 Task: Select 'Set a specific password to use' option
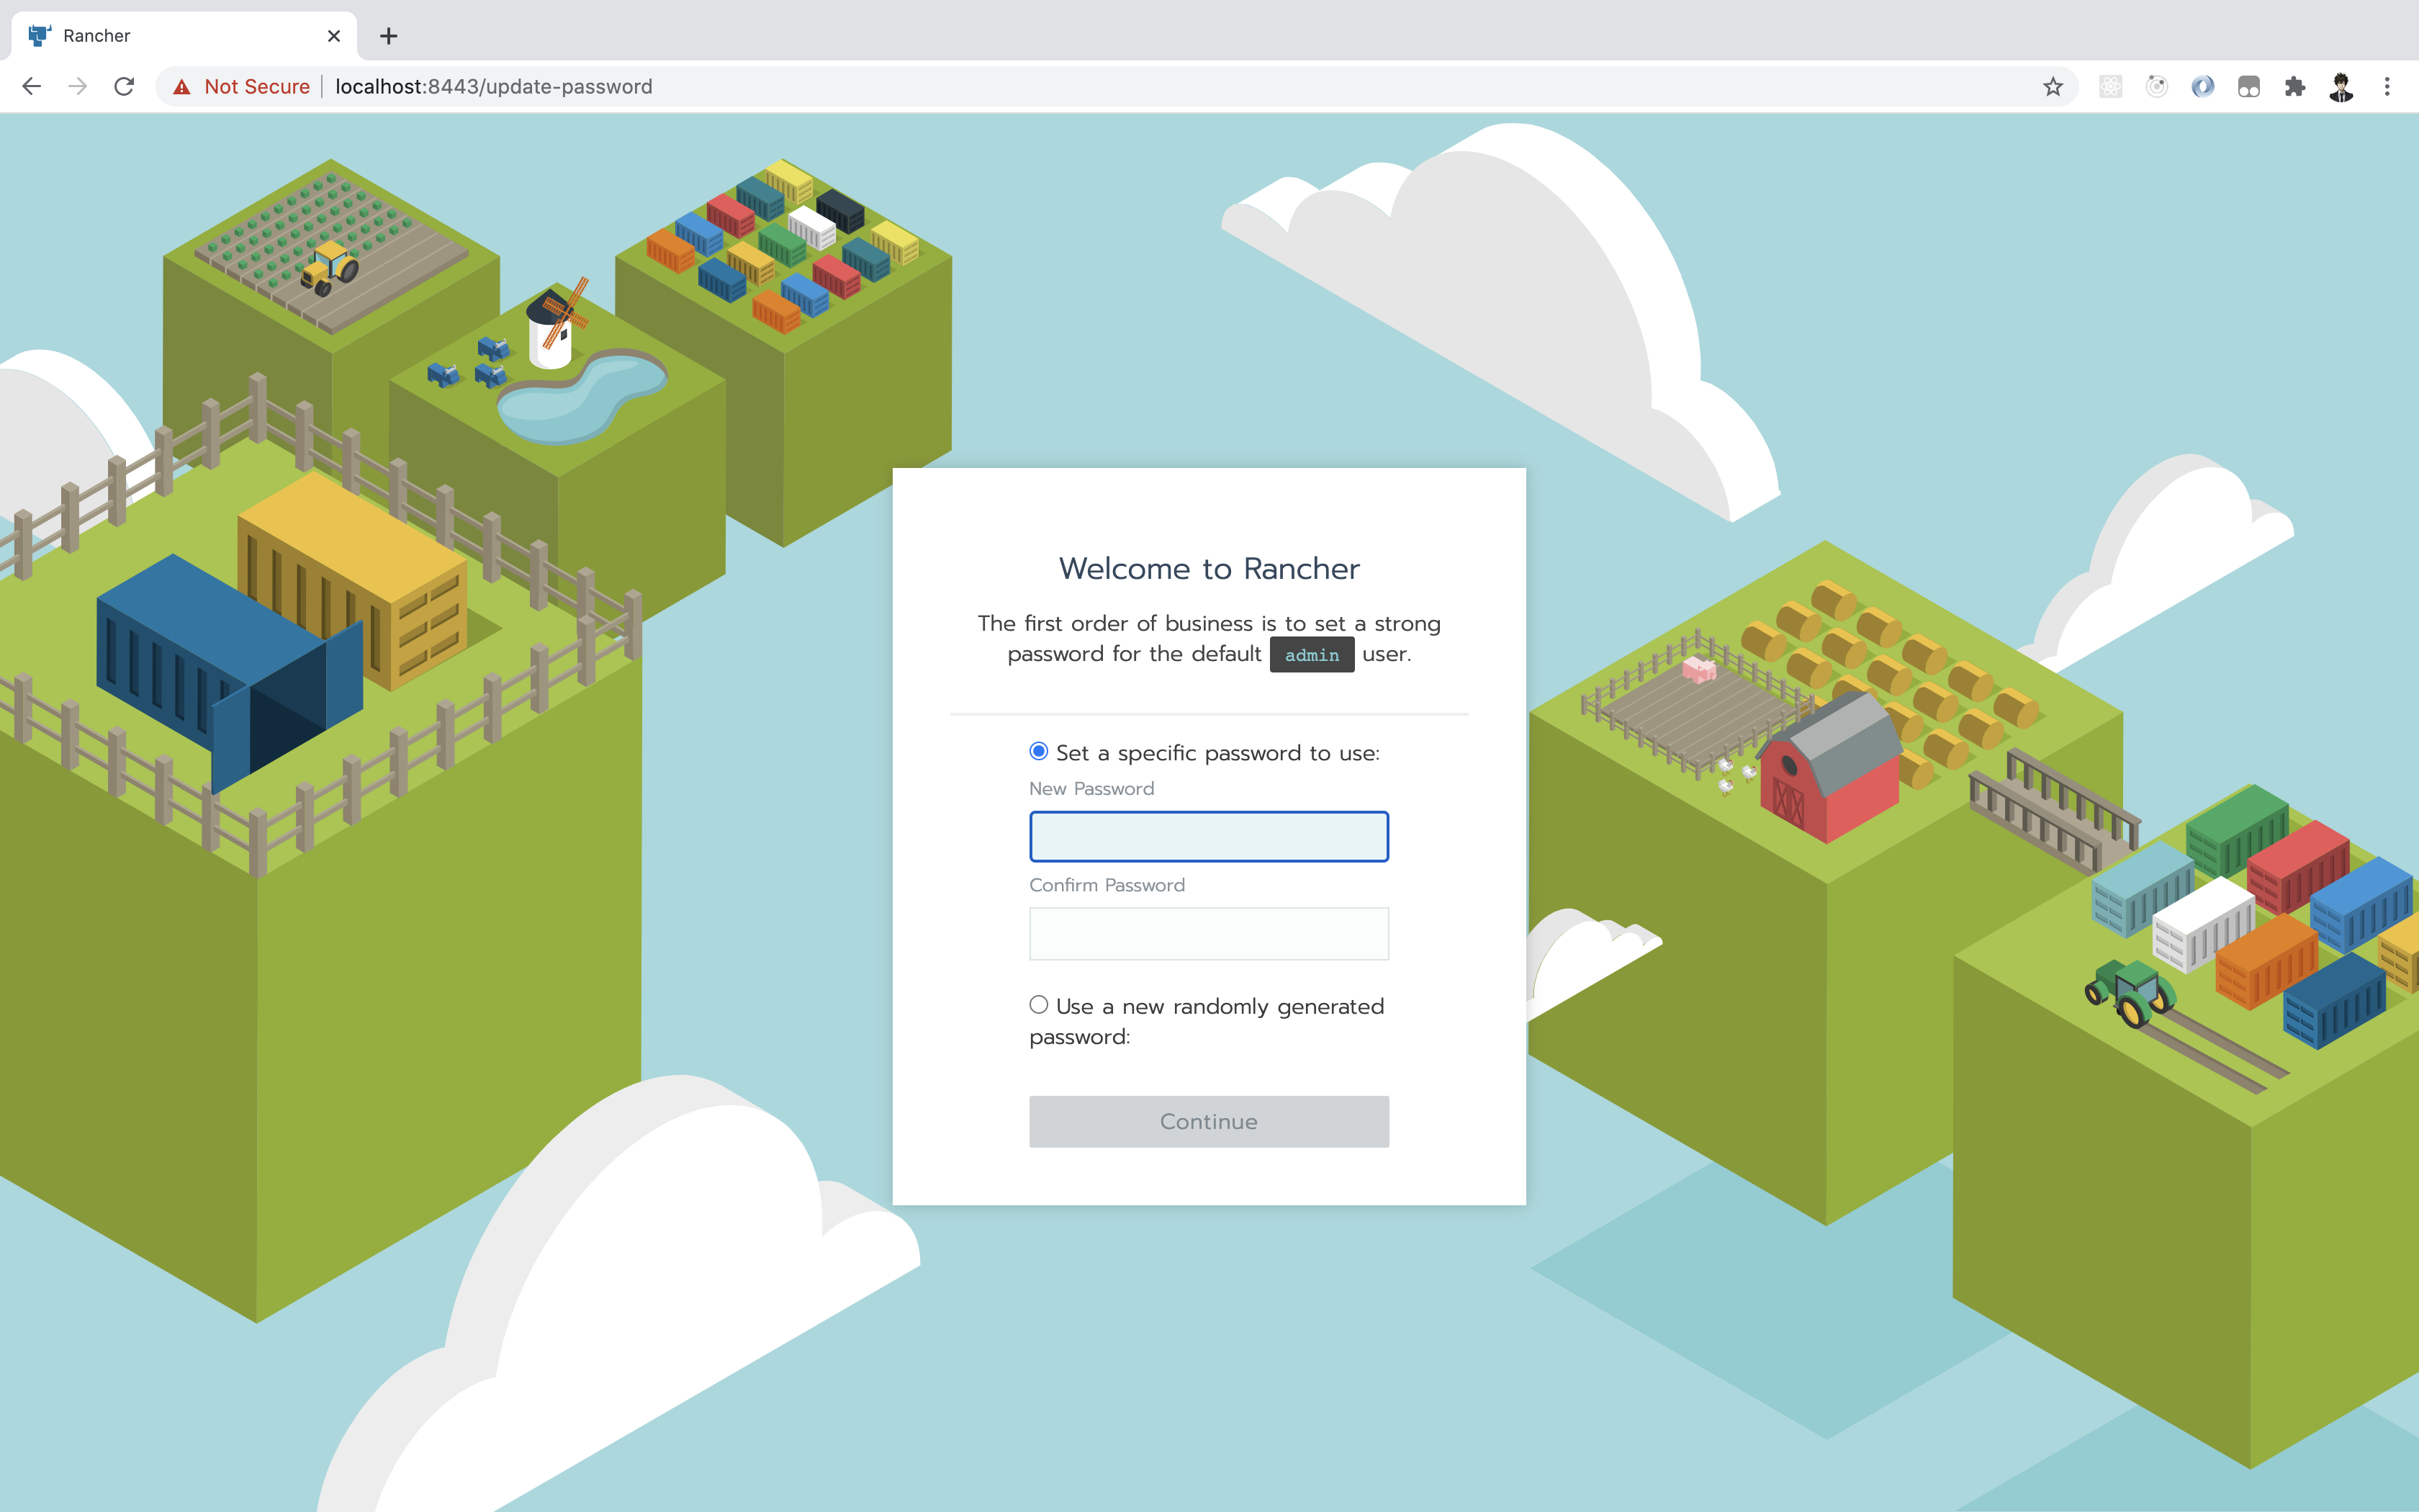(1039, 751)
